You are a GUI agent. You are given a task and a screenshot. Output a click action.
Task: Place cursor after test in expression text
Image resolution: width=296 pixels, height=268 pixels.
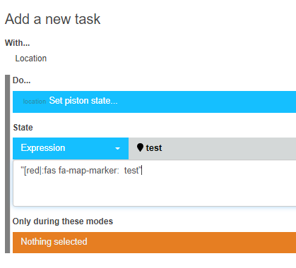[x=139, y=171]
